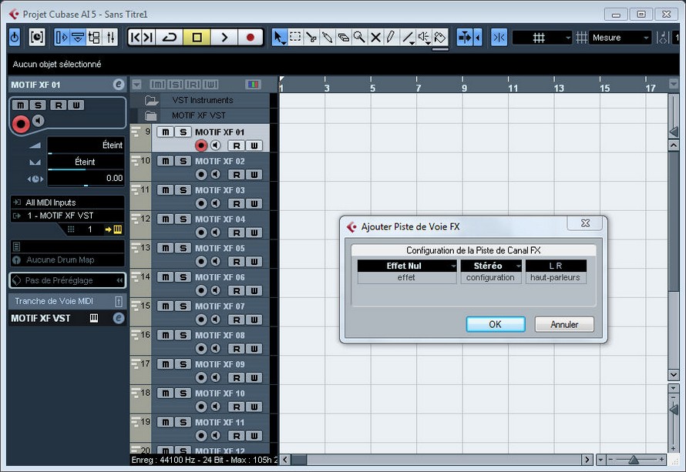The width and height of the screenshot is (686, 472).
Task: Select the Range Selection tool
Action: coord(295,37)
